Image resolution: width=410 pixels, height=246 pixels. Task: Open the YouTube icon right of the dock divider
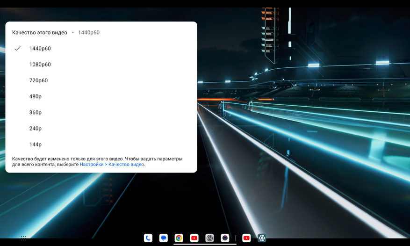tap(246, 238)
